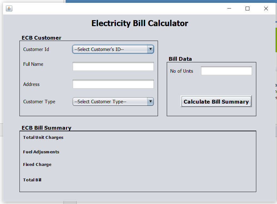Click the Electricity Bill Calculator title
Screen dimensions: 277x204
tap(140, 23)
